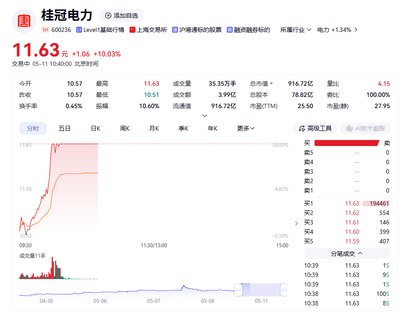Click the 8S trade at 10:38

(386, 303)
